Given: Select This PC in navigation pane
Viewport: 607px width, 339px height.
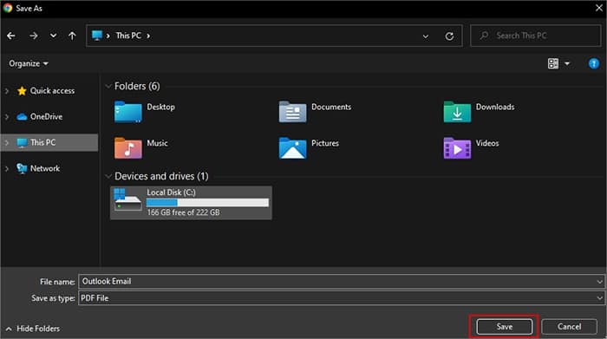Looking at the screenshot, I should tap(49, 142).
